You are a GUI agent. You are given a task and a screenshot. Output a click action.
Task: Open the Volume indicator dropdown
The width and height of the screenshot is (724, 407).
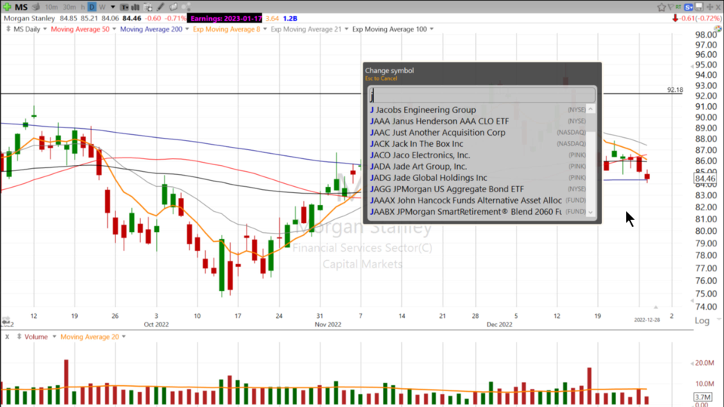35,337
